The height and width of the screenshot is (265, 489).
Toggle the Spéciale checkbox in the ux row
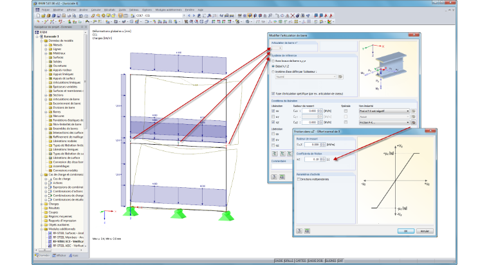[x=346, y=111]
